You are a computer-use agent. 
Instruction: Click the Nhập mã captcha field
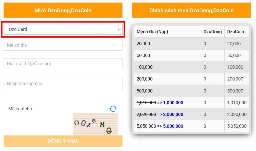pos(63,84)
